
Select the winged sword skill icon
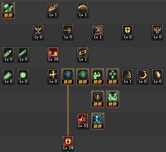coord(38,32)
